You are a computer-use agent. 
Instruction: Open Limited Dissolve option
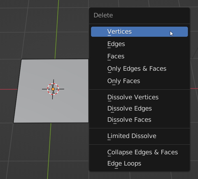[x=139, y=136]
